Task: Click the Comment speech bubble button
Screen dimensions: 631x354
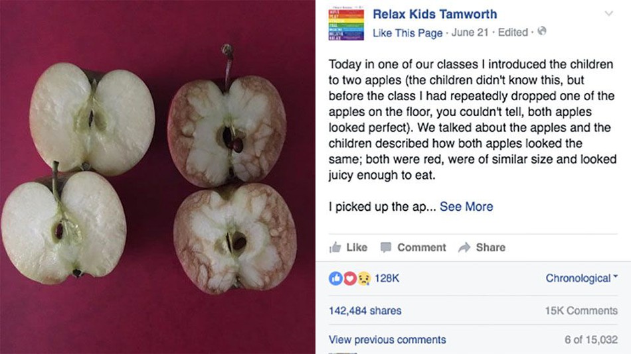Action: pos(413,247)
